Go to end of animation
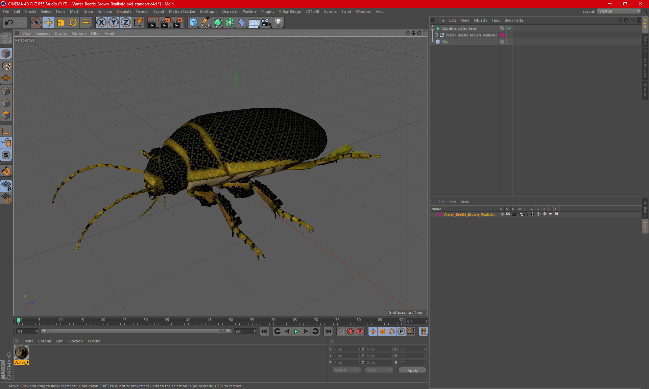This screenshot has width=649, height=389. coord(328,331)
